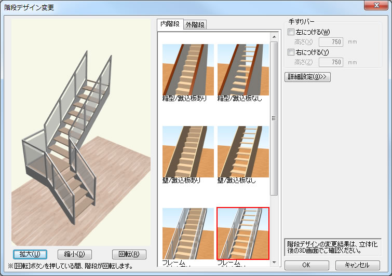
Task: Click the stair list scrollbar down arrow
Action: (x=274, y=263)
